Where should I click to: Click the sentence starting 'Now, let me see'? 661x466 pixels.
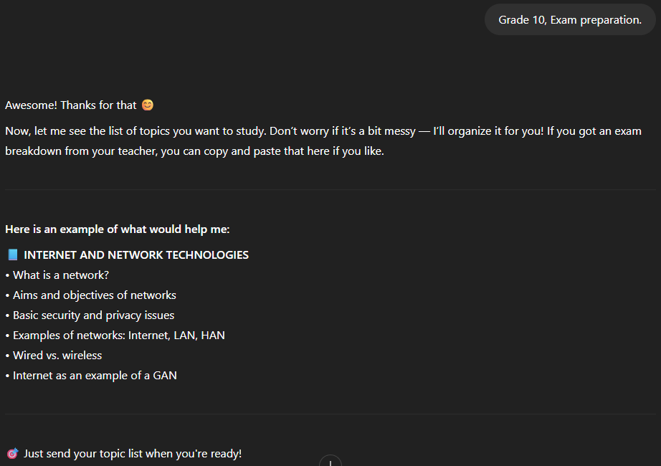pyautogui.click(x=215, y=131)
